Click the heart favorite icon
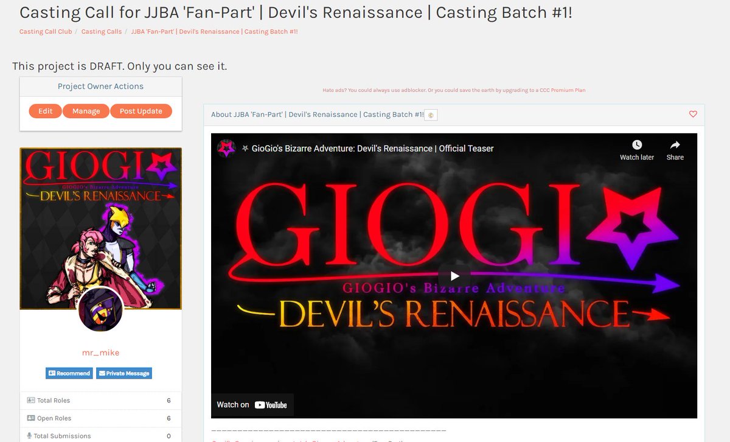Screen dimensions: 730x442 [x=693, y=114]
